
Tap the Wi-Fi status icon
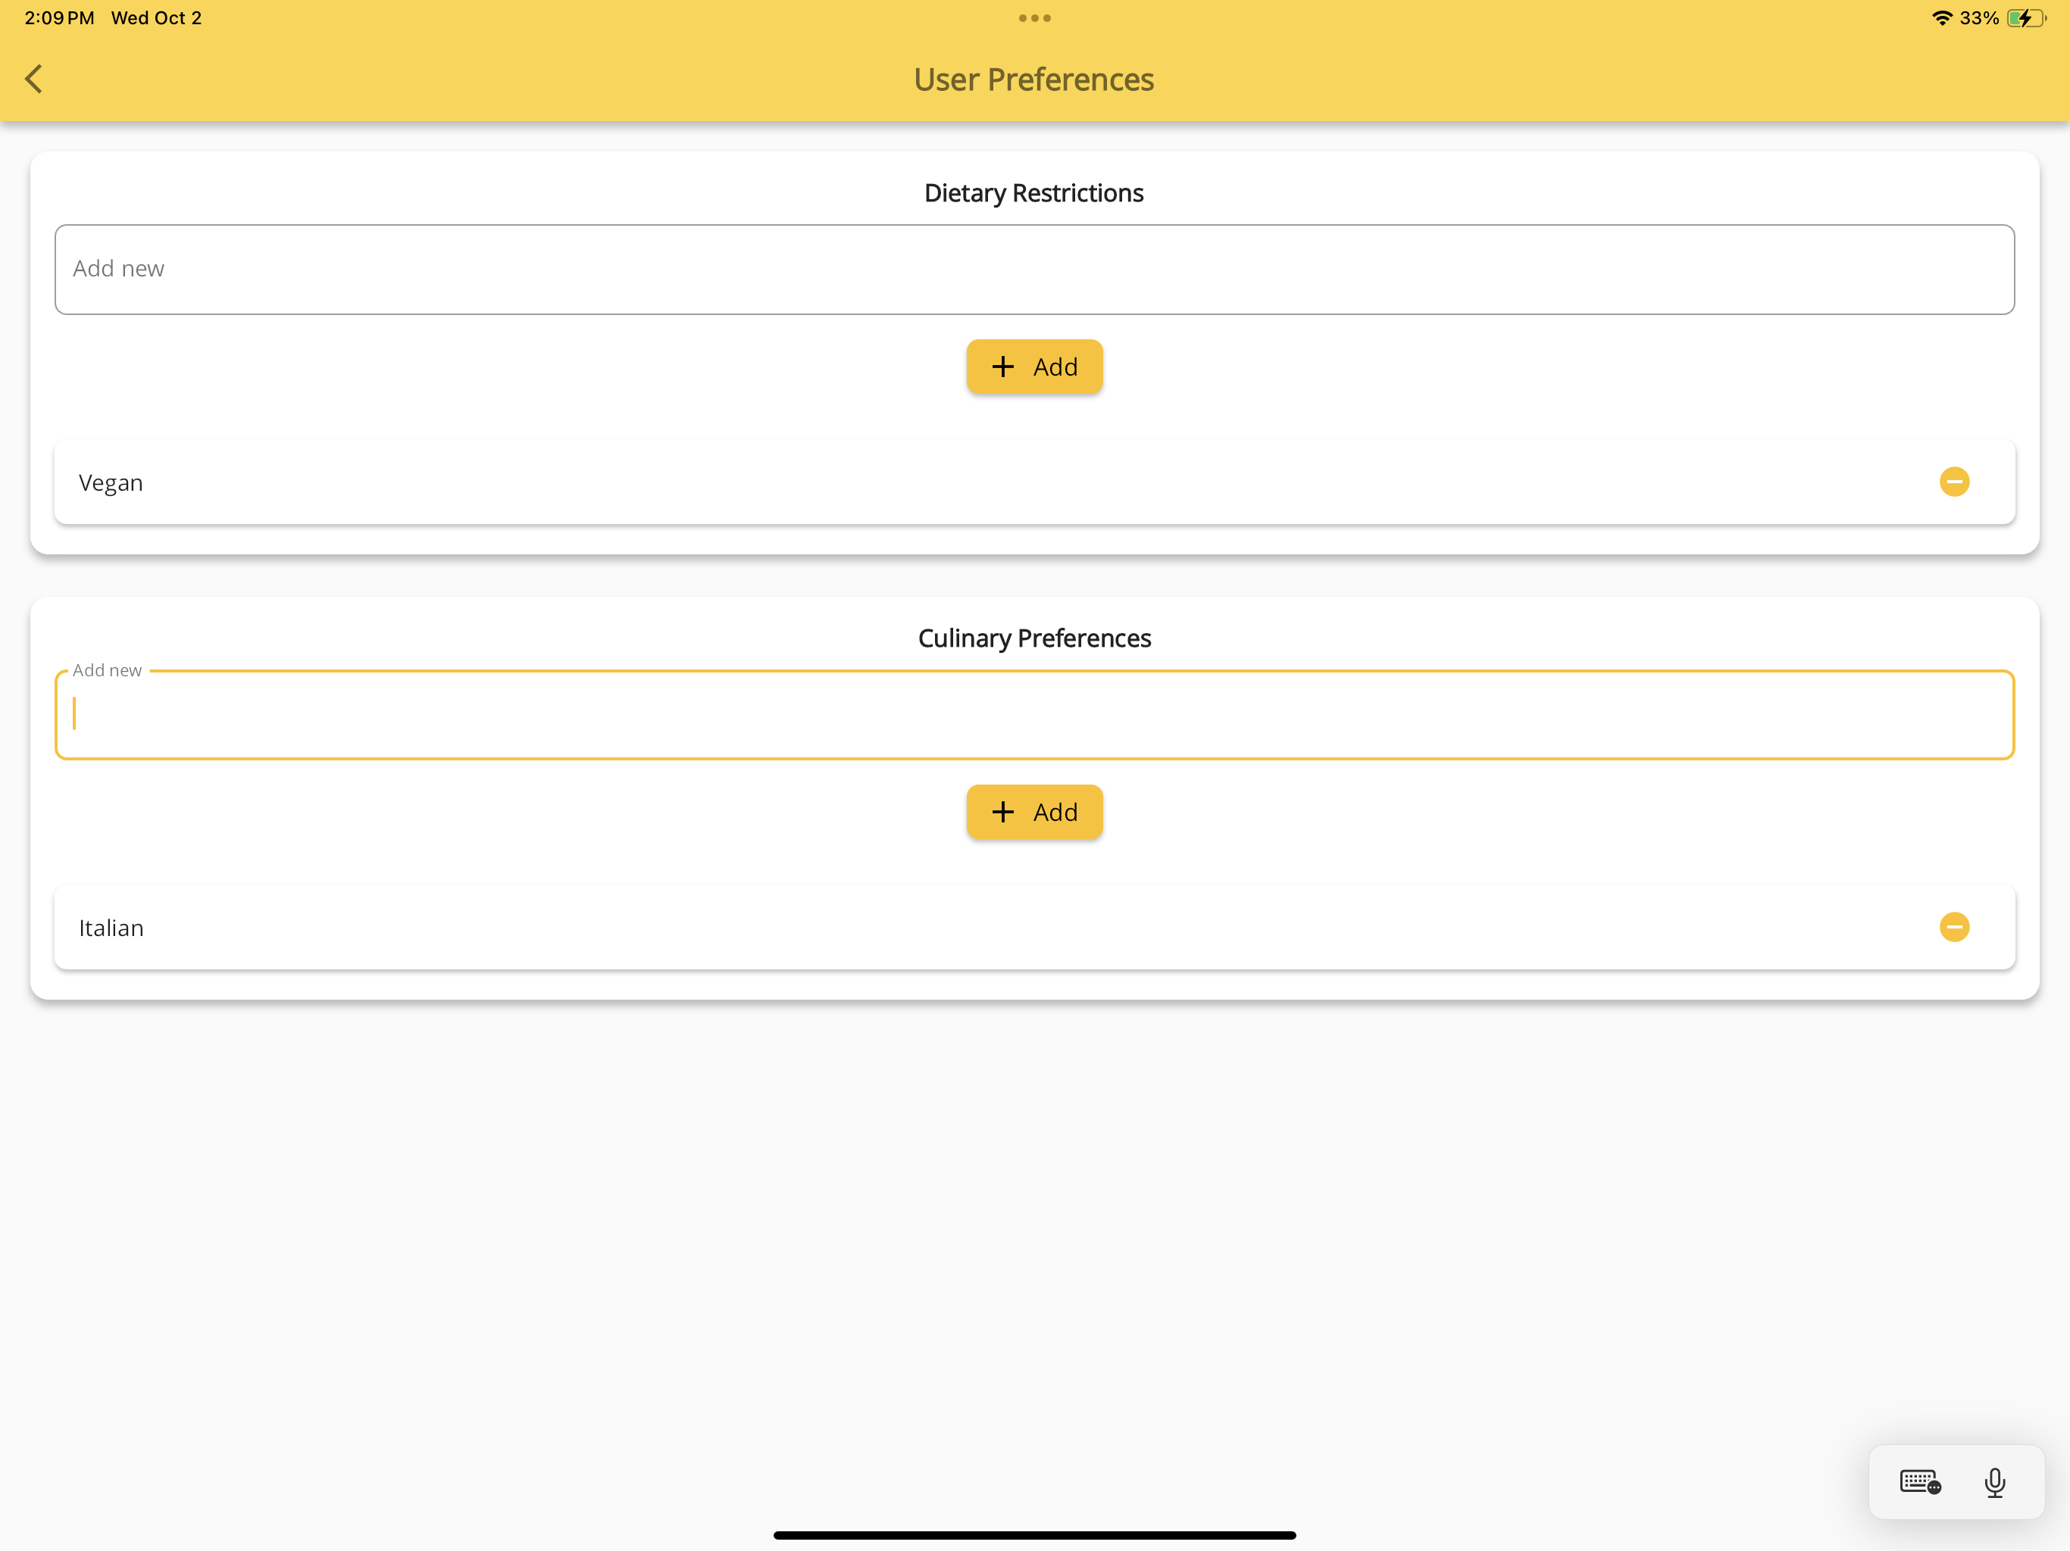coord(1943,17)
